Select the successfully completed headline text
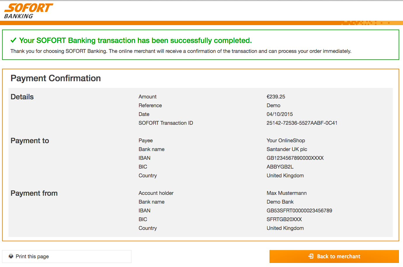Image resolution: width=403 pixels, height=267 pixels. (x=136, y=40)
